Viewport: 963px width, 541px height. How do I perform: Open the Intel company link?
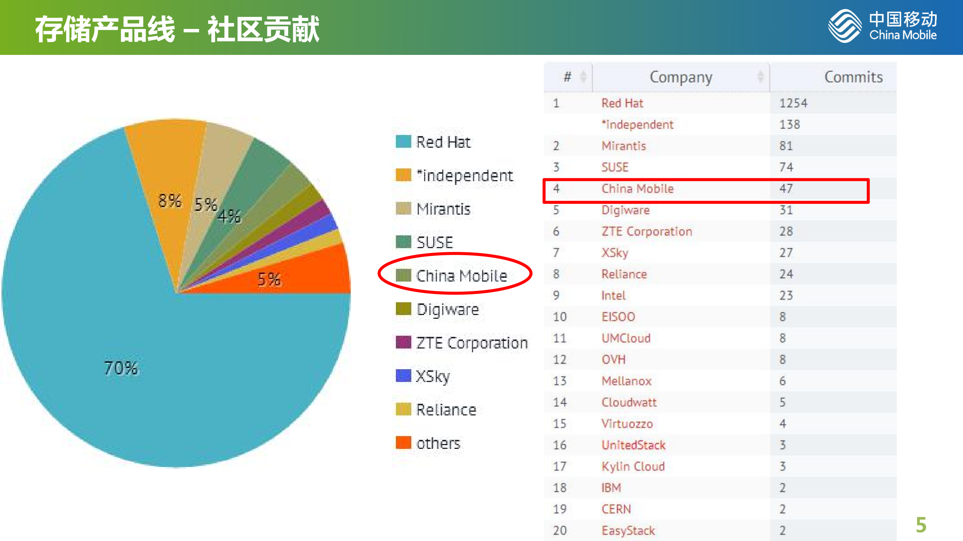pos(613,296)
